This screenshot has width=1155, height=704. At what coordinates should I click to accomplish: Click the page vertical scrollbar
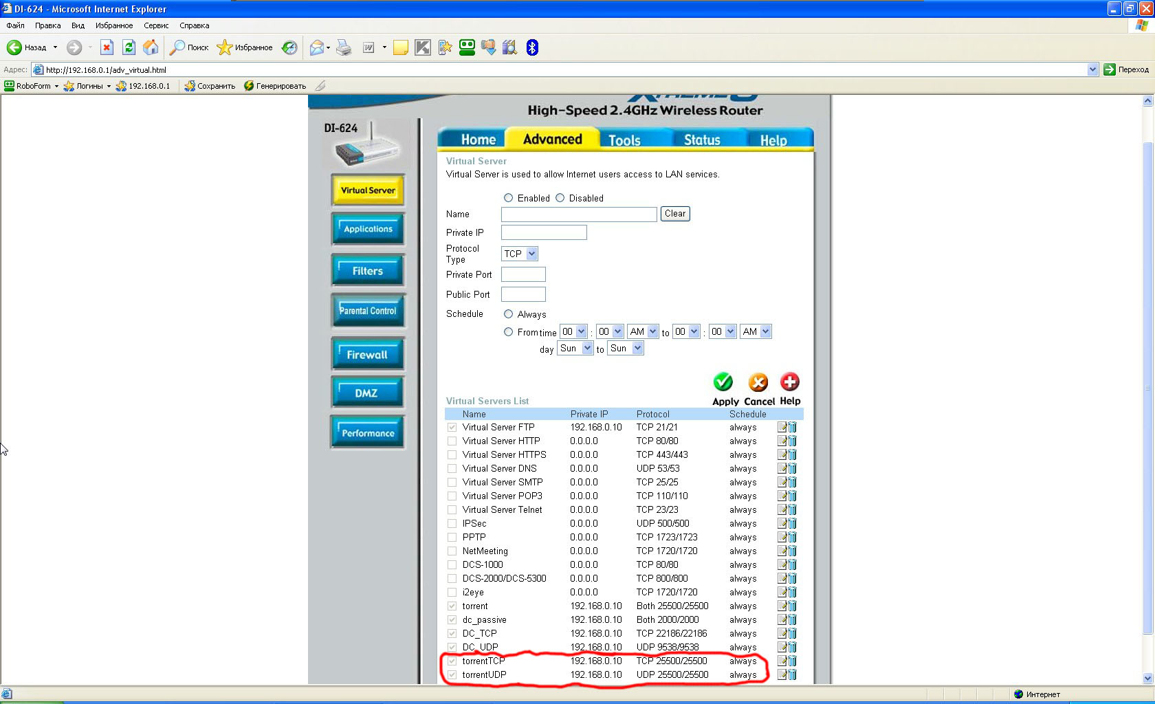coord(1147,389)
